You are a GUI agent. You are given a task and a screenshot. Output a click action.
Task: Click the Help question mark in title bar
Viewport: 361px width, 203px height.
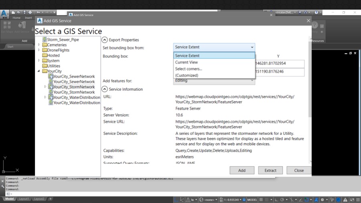point(316,12)
